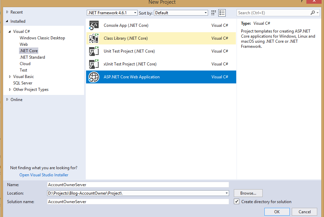Click the xUnit Test Project icon

[94, 64]
